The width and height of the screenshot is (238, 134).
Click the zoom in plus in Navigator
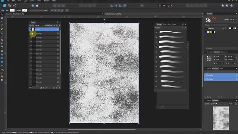[x=236, y=104]
